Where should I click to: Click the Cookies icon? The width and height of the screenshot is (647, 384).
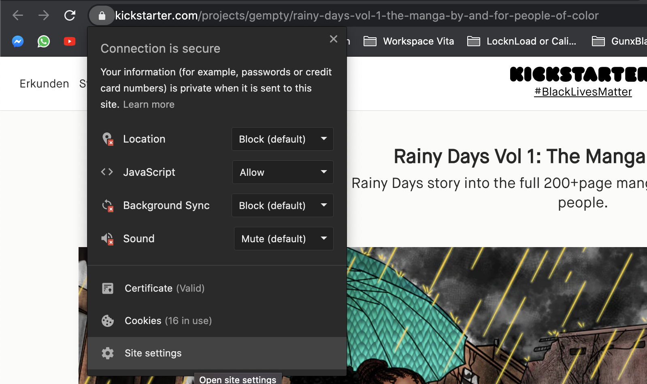(x=108, y=321)
